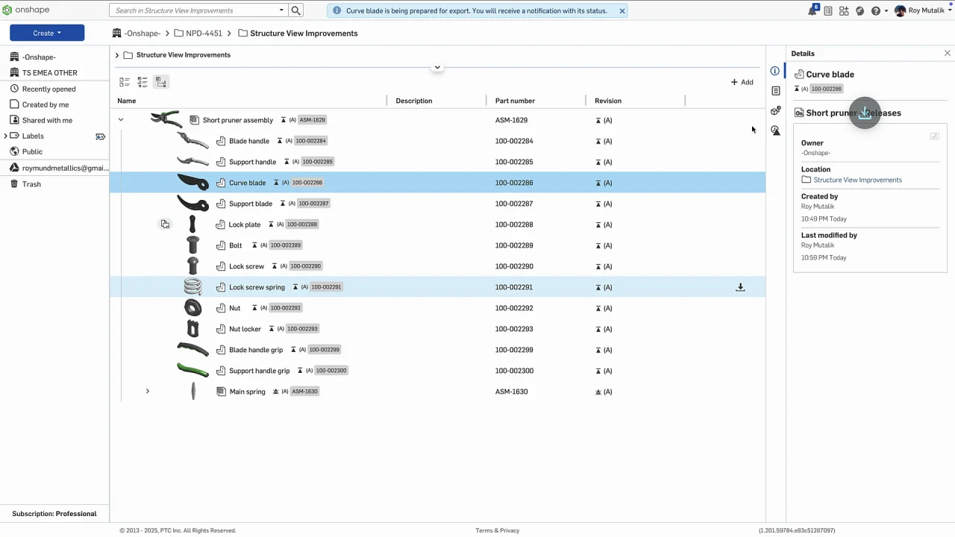Click the icon beside Lock plate row
955x537 pixels.
coord(165,224)
